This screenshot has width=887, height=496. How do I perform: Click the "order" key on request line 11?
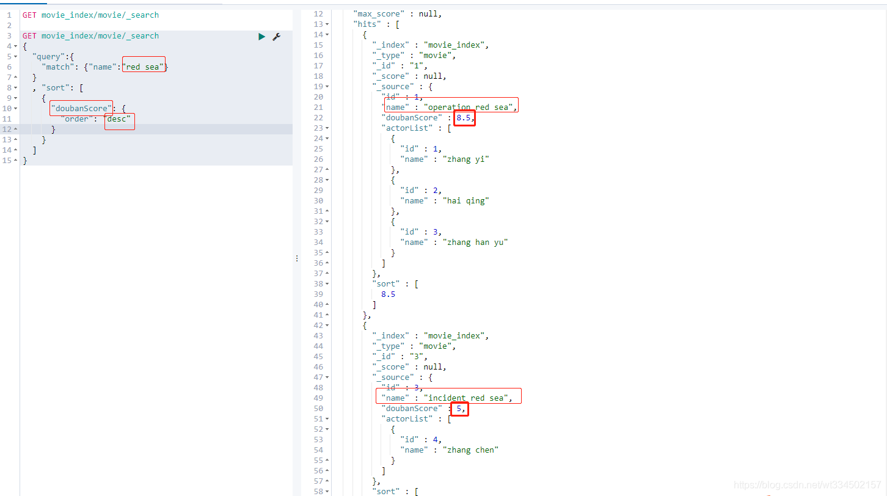(x=77, y=119)
